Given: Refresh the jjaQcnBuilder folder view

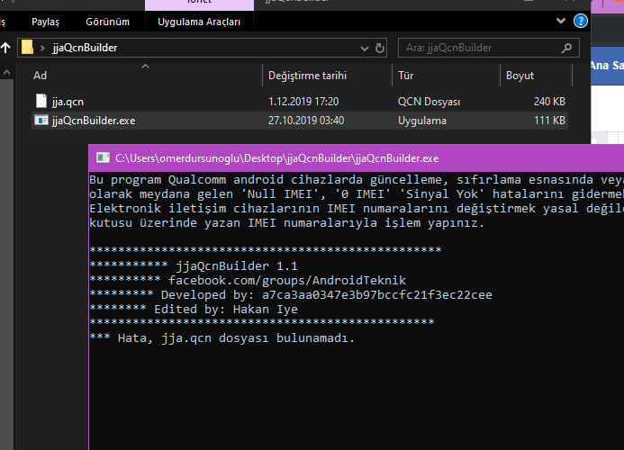Looking at the screenshot, I should click(x=380, y=48).
